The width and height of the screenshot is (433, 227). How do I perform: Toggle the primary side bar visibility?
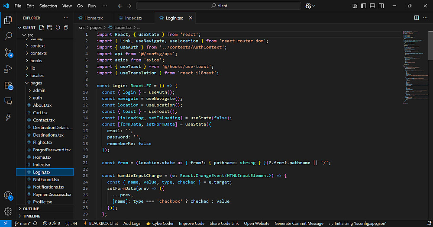tap(363, 6)
